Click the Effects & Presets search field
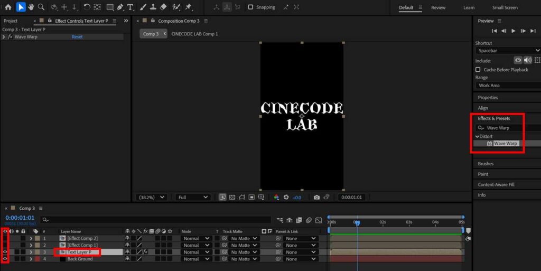This screenshot has height=271, width=541. pos(508,128)
